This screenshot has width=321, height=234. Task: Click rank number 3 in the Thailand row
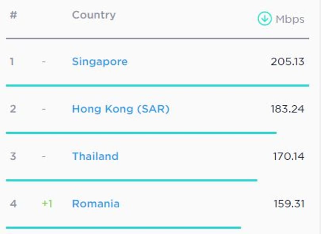13,157
